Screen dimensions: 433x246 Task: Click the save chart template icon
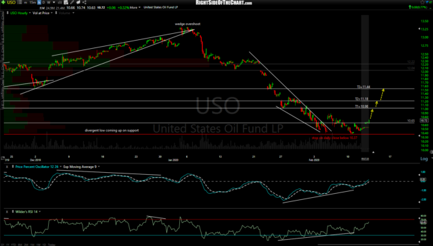(x=66, y=2)
